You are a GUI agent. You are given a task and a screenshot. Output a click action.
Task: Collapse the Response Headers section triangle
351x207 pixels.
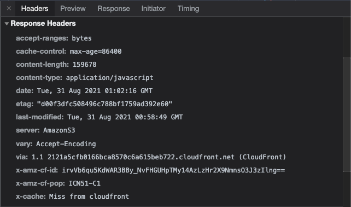pos(7,24)
